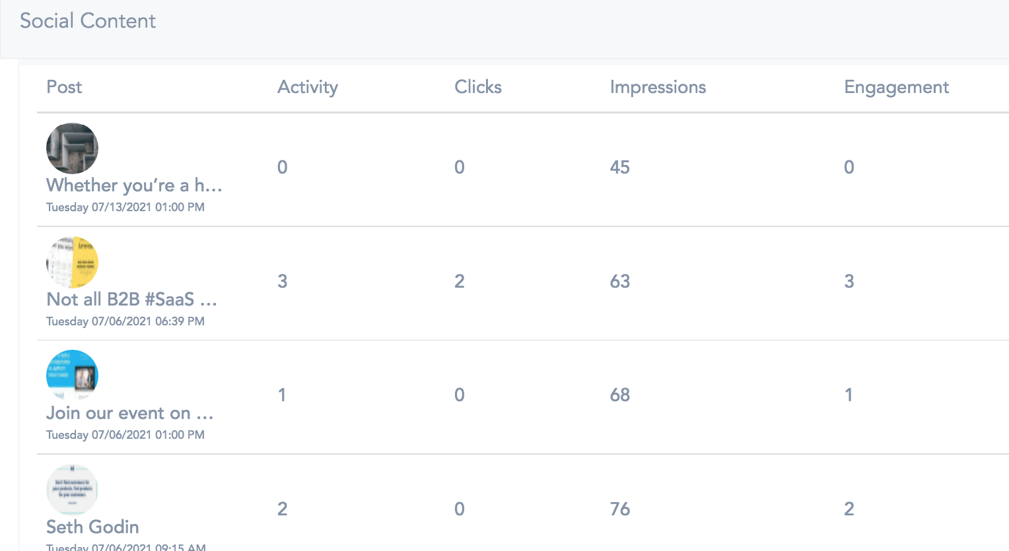Viewport: 1009px width, 551px height.
Task: Select the 63 impressions value
Action: 620,281
